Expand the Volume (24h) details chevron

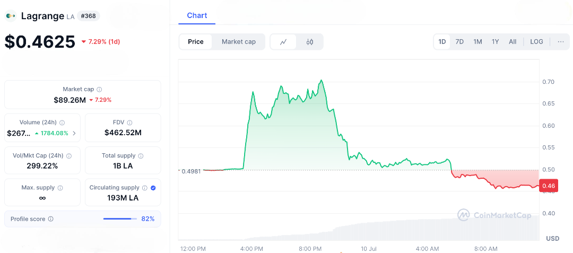click(74, 133)
